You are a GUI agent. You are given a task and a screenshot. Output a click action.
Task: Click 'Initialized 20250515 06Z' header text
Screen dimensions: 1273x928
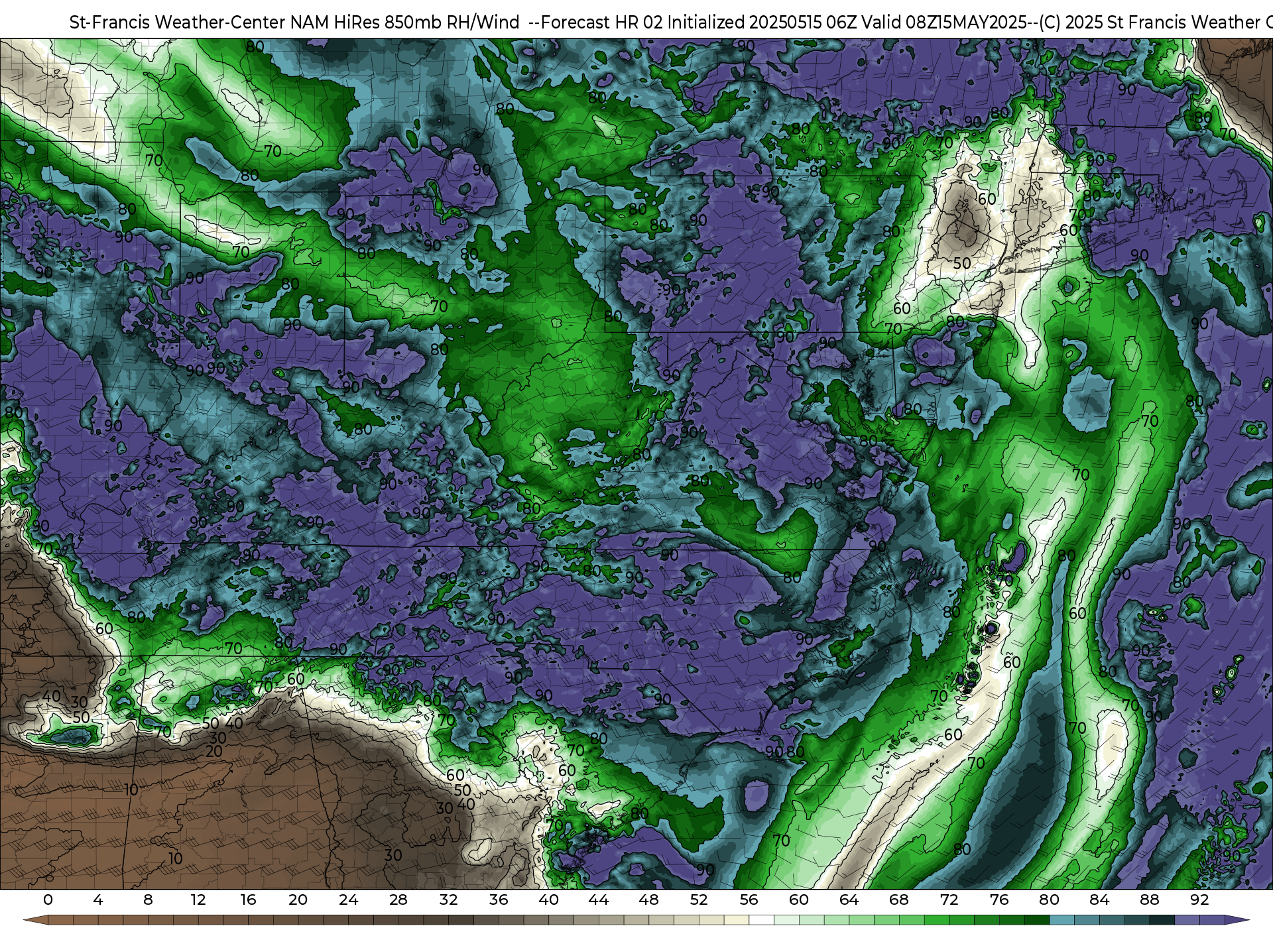pyautogui.click(x=762, y=23)
